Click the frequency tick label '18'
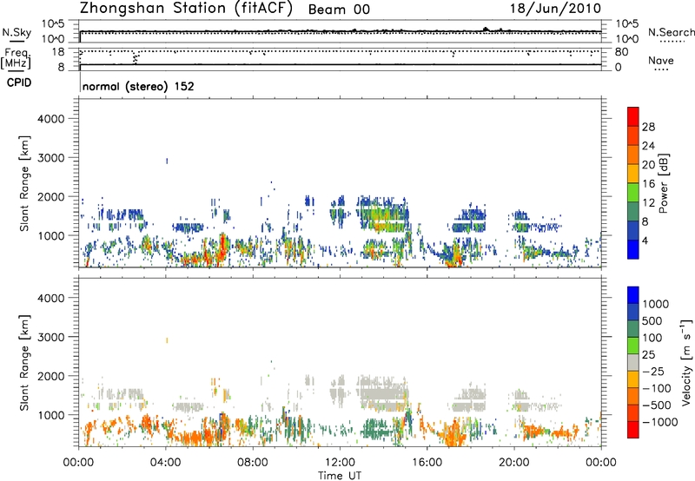The width and height of the screenshot is (695, 481). tap(57, 52)
